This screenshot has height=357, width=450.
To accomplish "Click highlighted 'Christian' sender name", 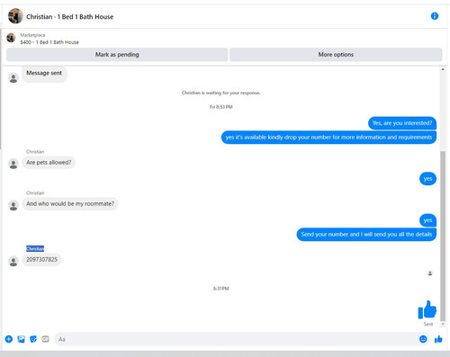I will [x=35, y=248].
